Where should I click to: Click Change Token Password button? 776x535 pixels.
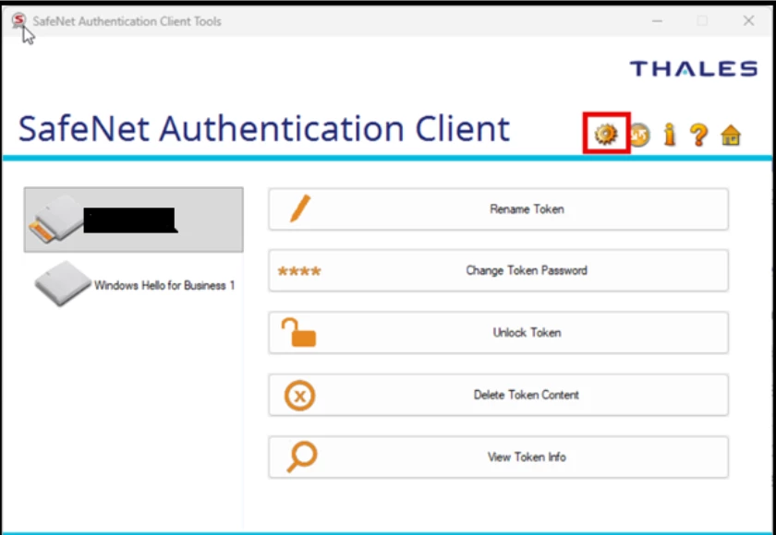coord(498,270)
